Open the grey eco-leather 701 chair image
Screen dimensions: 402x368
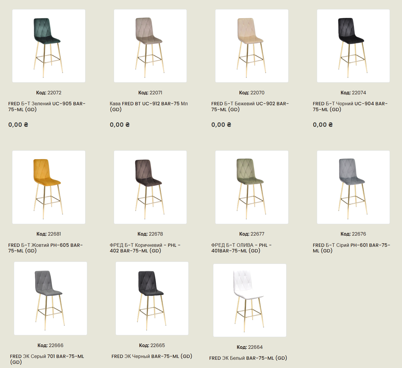pyautogui.click(x=50, y=298)
